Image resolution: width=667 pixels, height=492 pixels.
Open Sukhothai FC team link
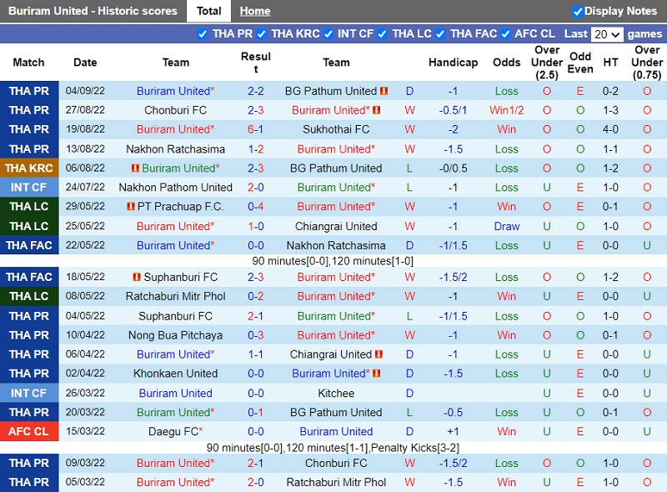click(x=336, y=129)
